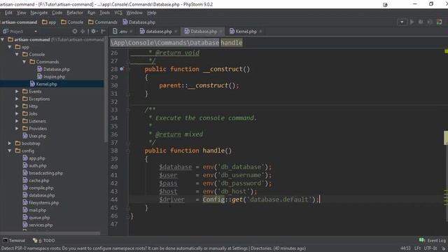Click the UTF-8 encoding in status bar
This screenshot has height=252, width=448.
coord(430,248)
